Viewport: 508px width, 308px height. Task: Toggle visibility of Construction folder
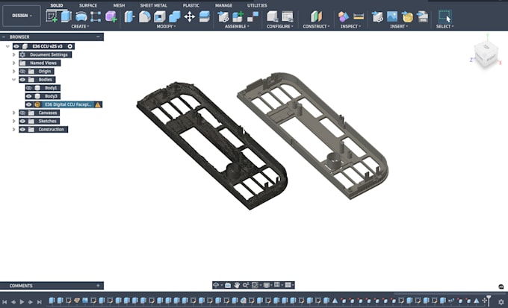22,130
